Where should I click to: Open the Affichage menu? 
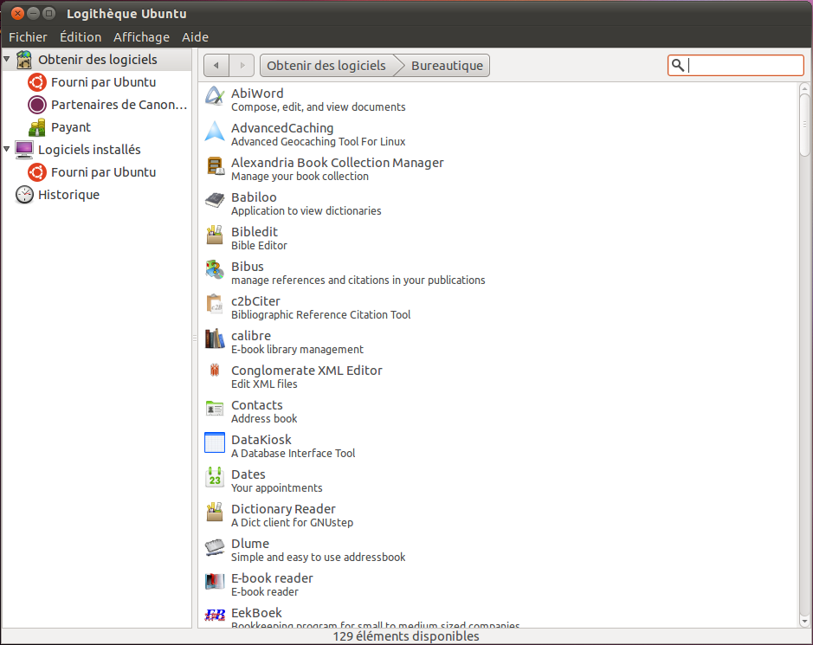pyautogui.click(x=141, y=37)
